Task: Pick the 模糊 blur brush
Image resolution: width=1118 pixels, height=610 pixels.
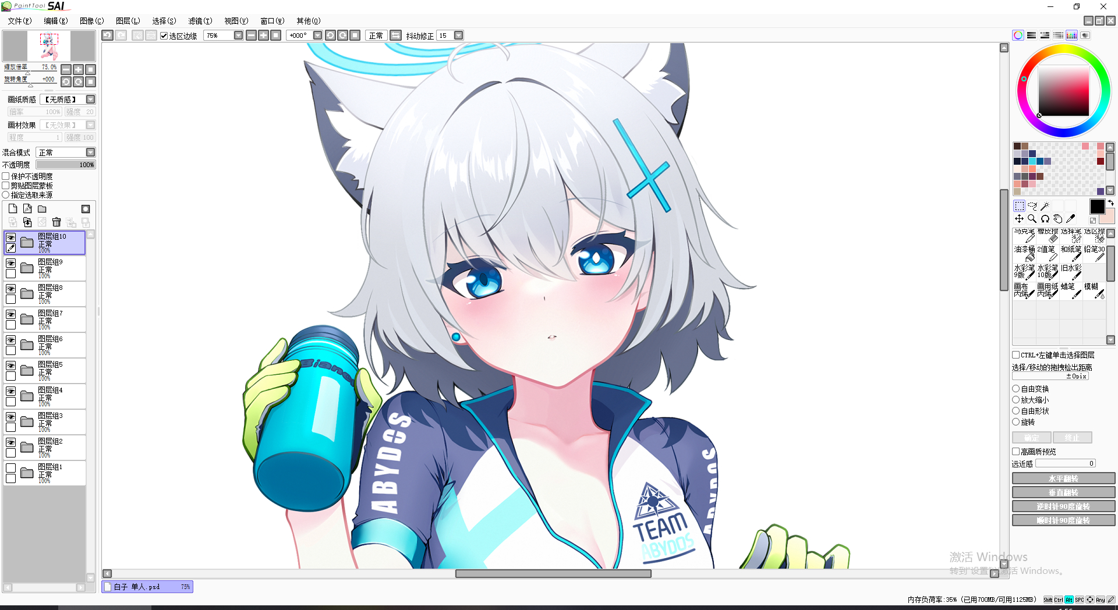Action: coord(1094,290)
